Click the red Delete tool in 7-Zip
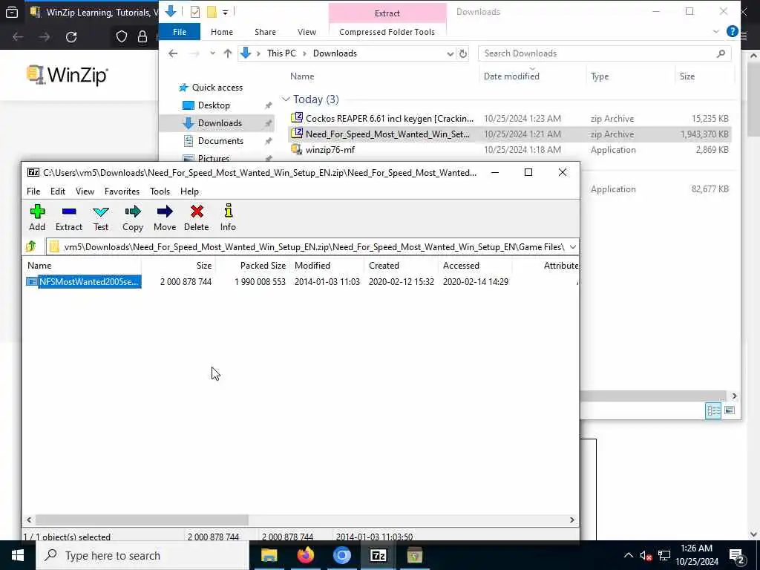The width and height of the screenshot is (760, 570). tap(196, 217)
